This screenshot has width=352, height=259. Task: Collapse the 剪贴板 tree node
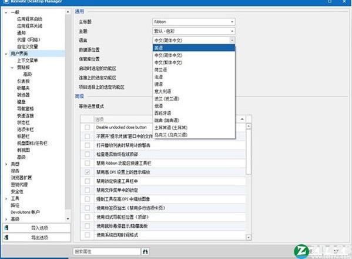(12, 68)
